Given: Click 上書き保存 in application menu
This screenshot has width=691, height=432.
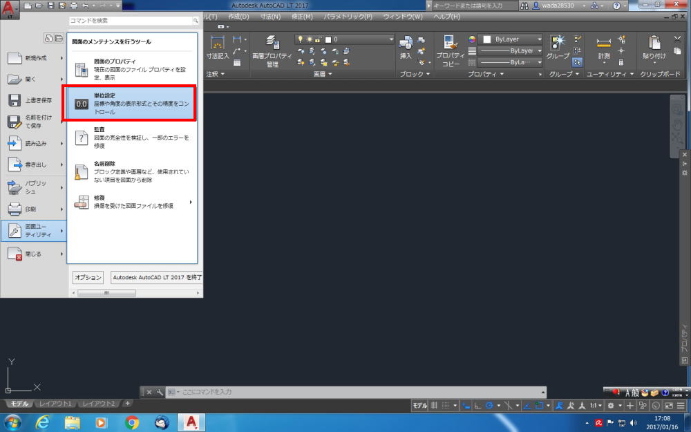Looking at the screenshot, I should pos(33,100).
